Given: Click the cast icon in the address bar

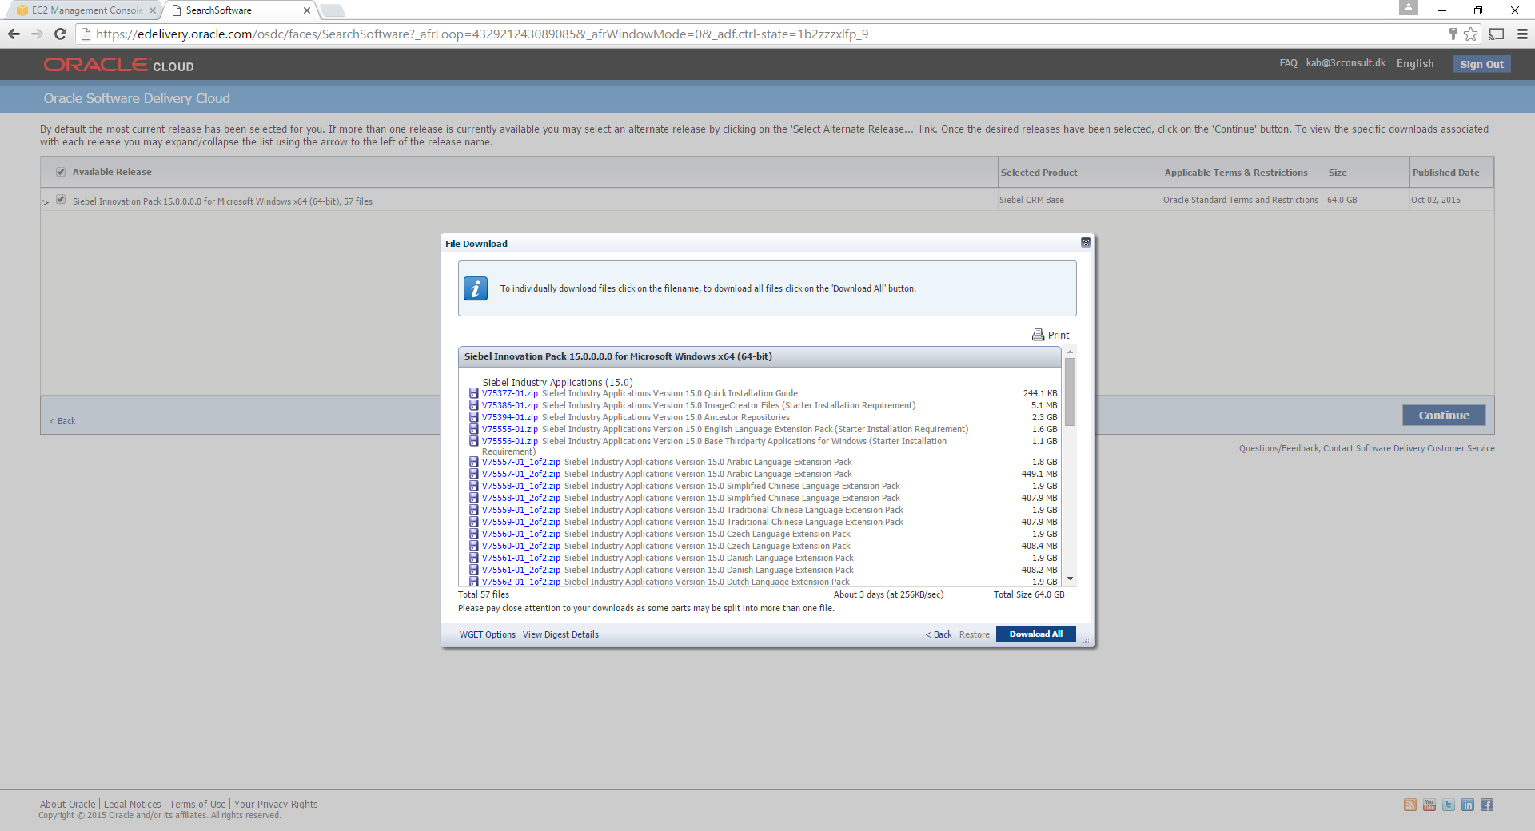Looking at the screenshot, I should tap(1497, 34).
